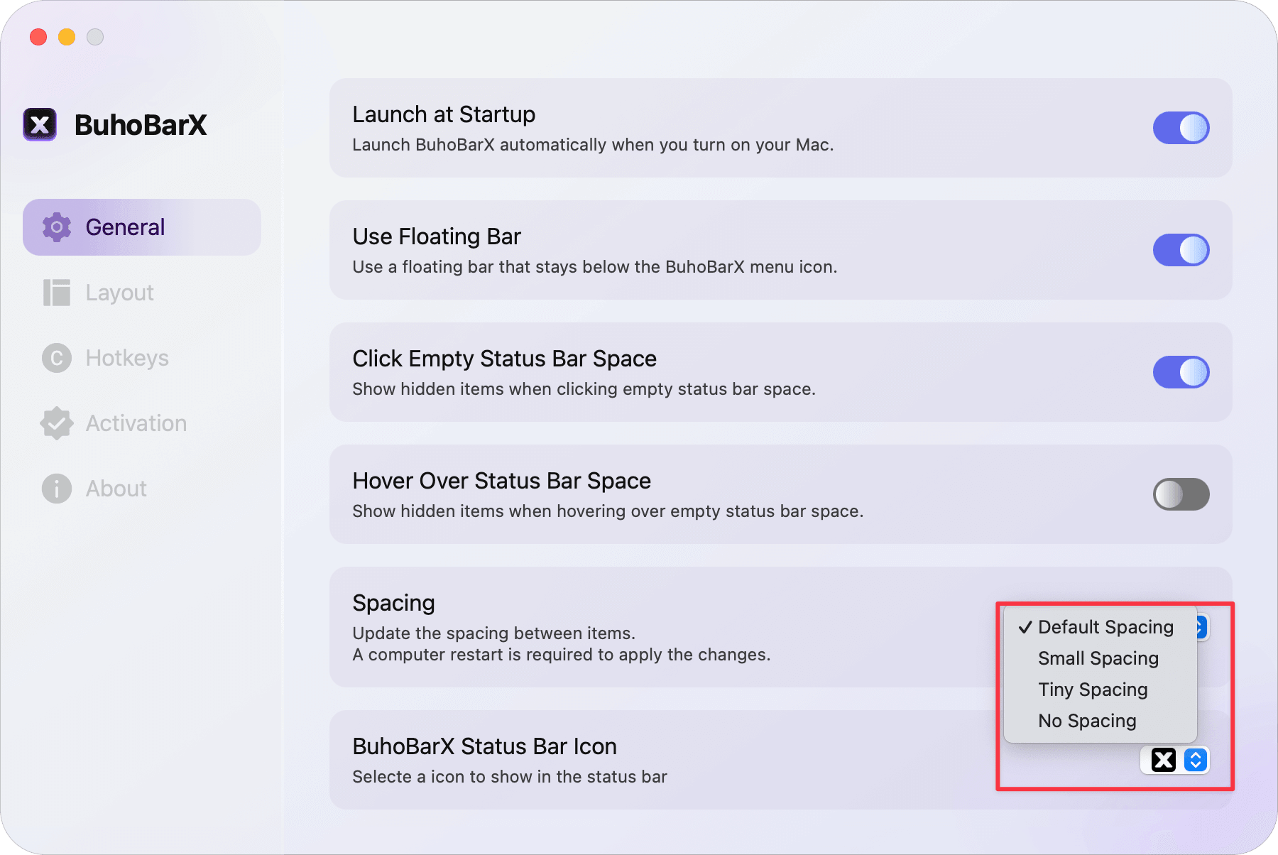Open the BuhoBarX Status Bar Icon dropdown
This screenshot has height=855, width=1278.
1195,760
